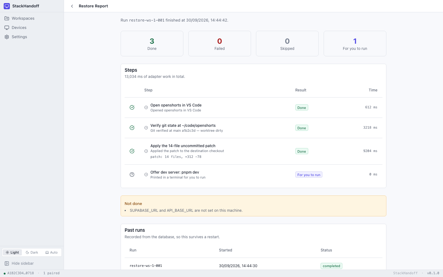Image resolution: width=443 pixels, height=277 pixels.
Task: Click 'Open openshorts in VS Code' step title
Action: [176, 105]
